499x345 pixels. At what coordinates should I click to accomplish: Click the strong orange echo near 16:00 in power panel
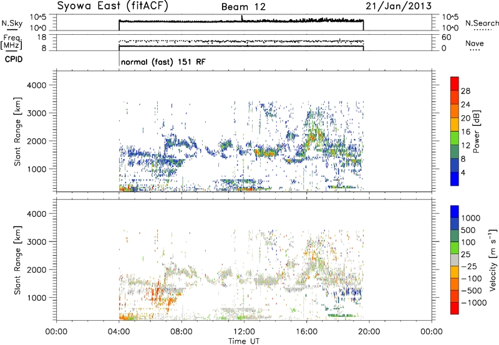(x=313, y=138)
